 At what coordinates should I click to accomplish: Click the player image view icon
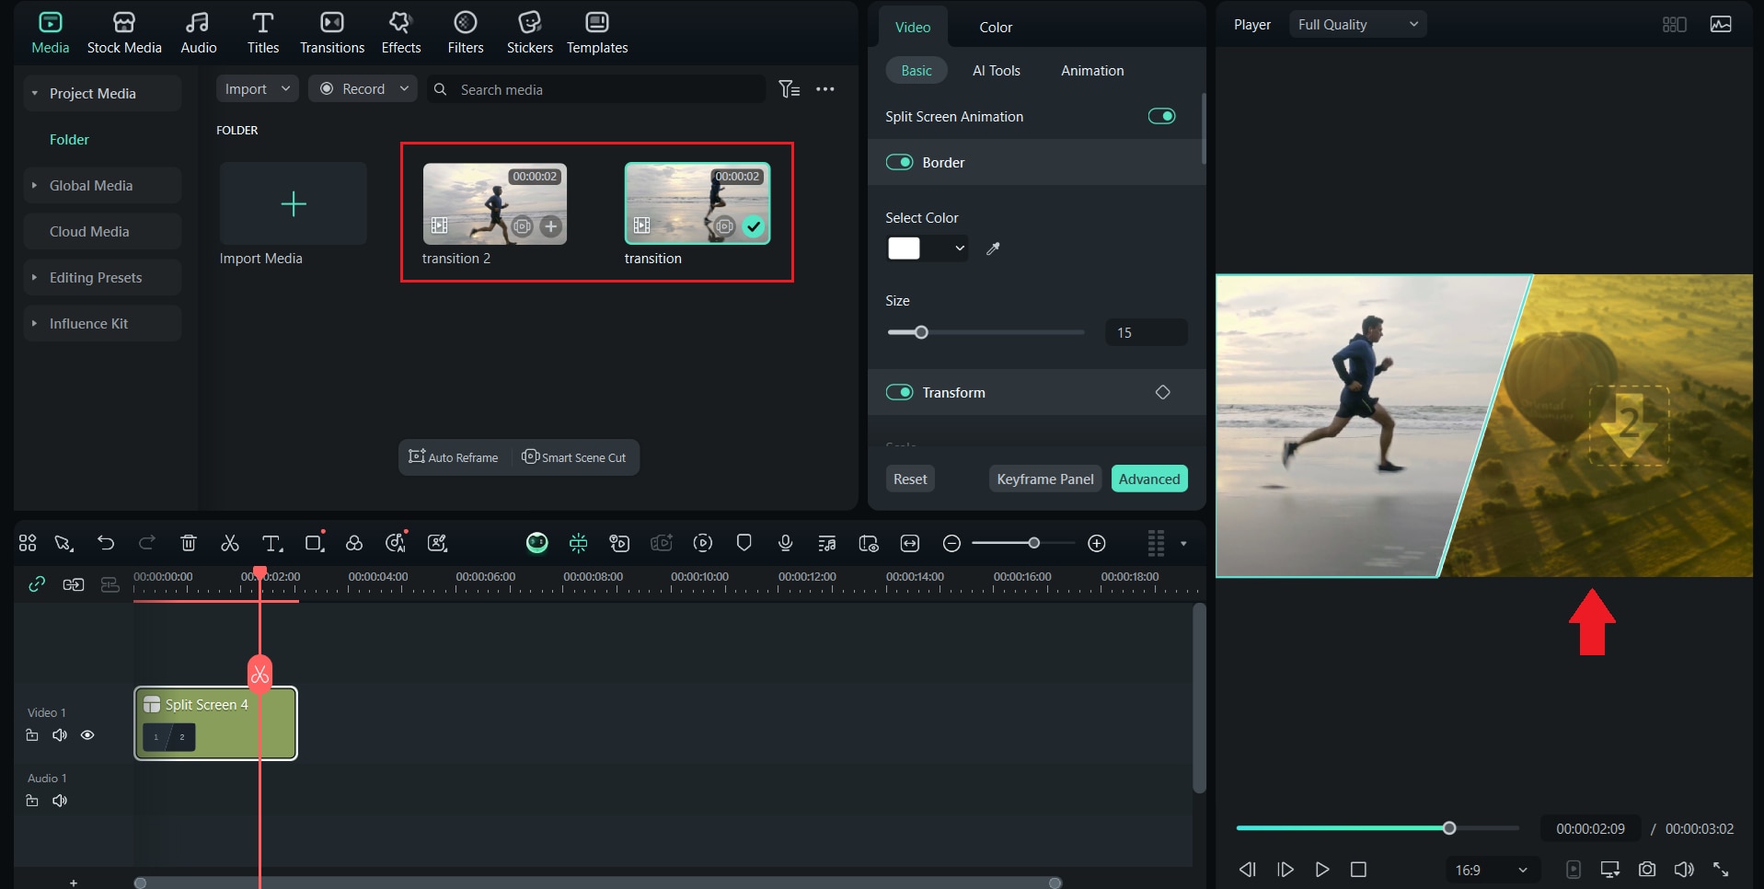click(x=1721, y=25)
